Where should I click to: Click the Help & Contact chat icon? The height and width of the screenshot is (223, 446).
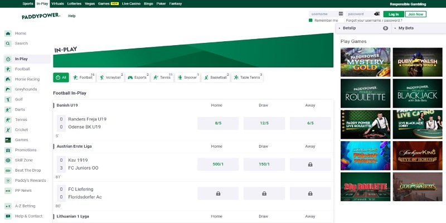[x=8, y=216]
